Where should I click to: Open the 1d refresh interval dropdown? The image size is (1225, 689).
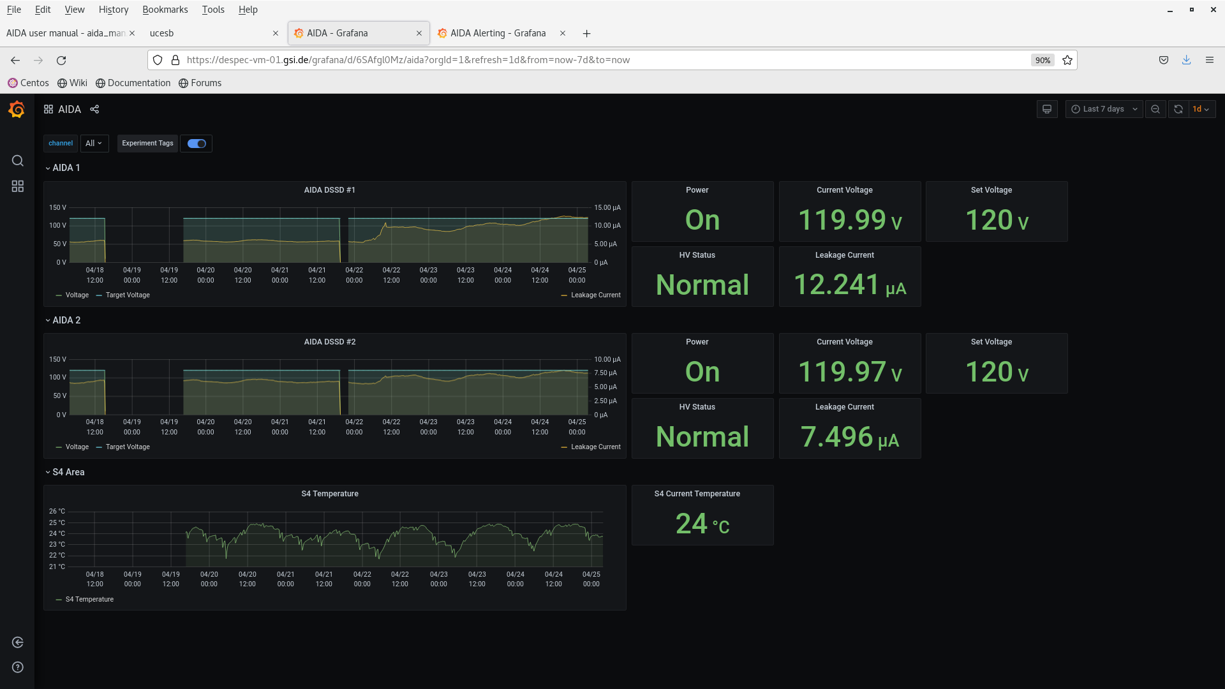(x=1201, y=109)
